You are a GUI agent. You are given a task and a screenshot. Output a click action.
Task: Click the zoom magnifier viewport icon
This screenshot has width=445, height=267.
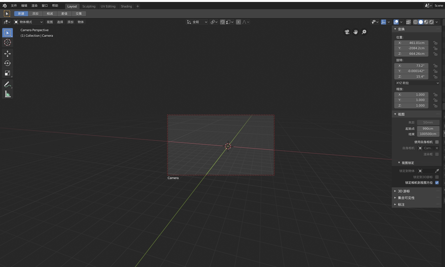click(x=364, y=32)
